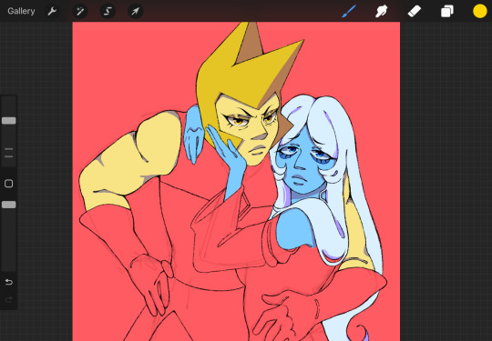492x341 pixels.
Task: Tap the gloved hand resting on hip
Action: tap(150, 282)
